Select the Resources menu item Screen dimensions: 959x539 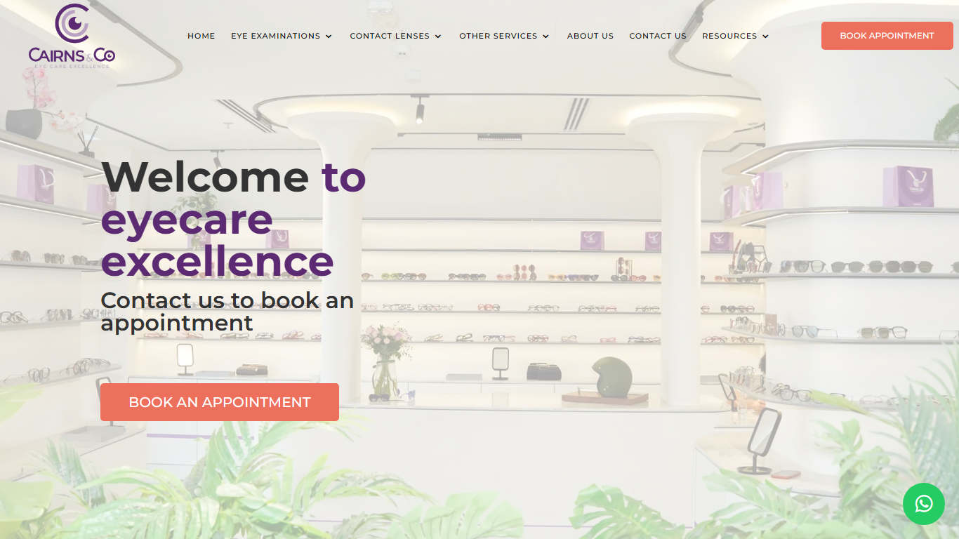pos(729,36)
